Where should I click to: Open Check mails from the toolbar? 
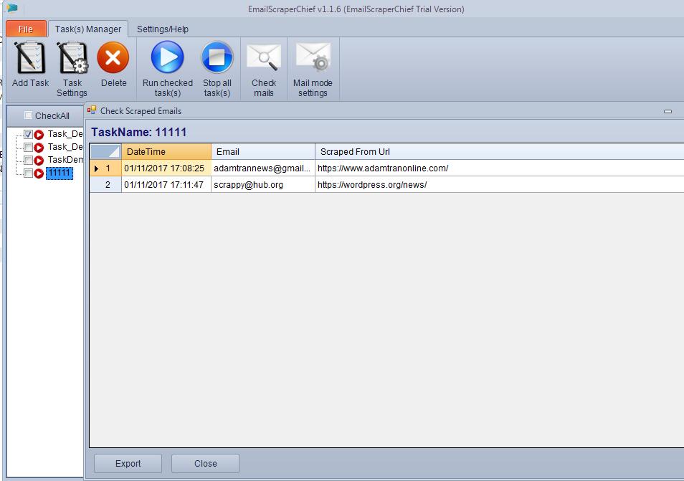[263, 59]
